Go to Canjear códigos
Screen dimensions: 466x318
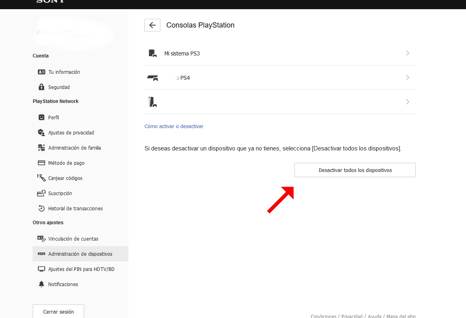65,178
